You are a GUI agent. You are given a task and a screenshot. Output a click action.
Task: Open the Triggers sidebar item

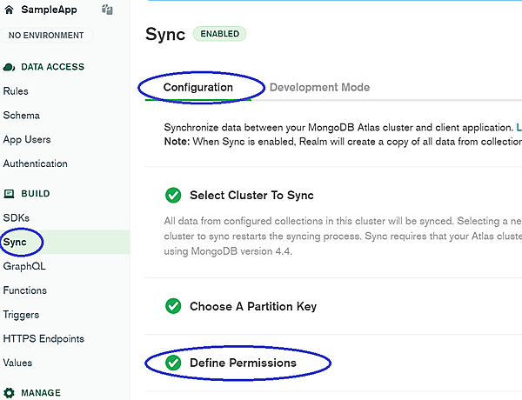coord(21,315)
